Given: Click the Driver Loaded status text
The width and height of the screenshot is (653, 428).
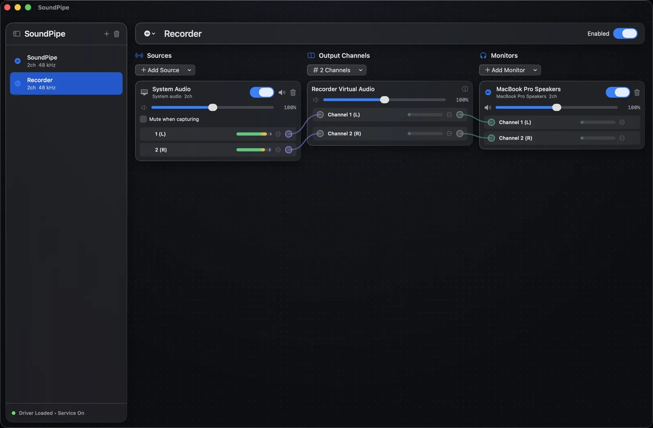Looking at the screenshot, I should (51, 413).
